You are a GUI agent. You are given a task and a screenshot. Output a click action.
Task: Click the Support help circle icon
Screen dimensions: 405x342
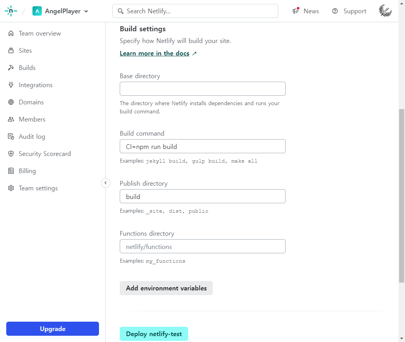click(335, 11)
